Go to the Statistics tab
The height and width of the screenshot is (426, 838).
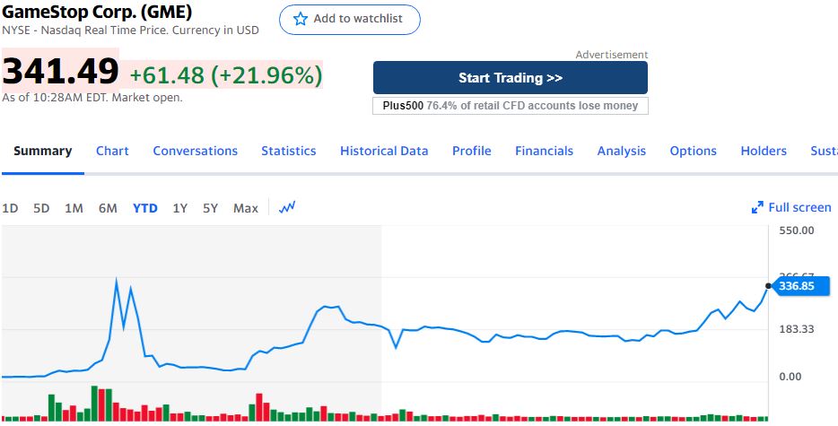(289, 152)
